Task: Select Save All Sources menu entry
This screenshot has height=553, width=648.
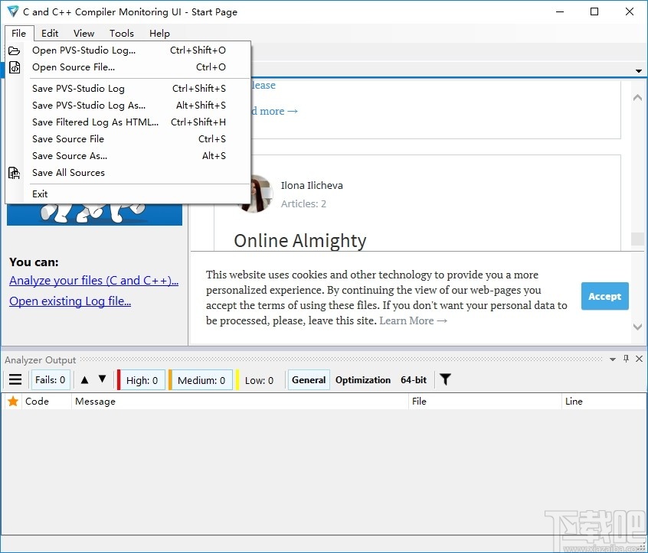Action: (x=128, y=173)
